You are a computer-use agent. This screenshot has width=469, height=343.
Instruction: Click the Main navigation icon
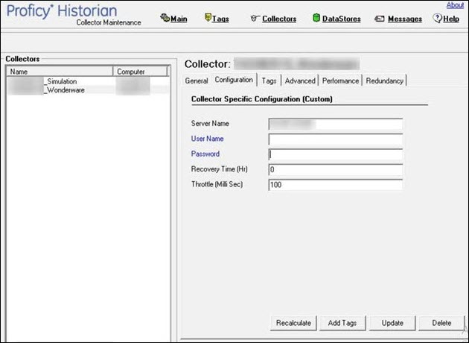click(x=165, y=18)
